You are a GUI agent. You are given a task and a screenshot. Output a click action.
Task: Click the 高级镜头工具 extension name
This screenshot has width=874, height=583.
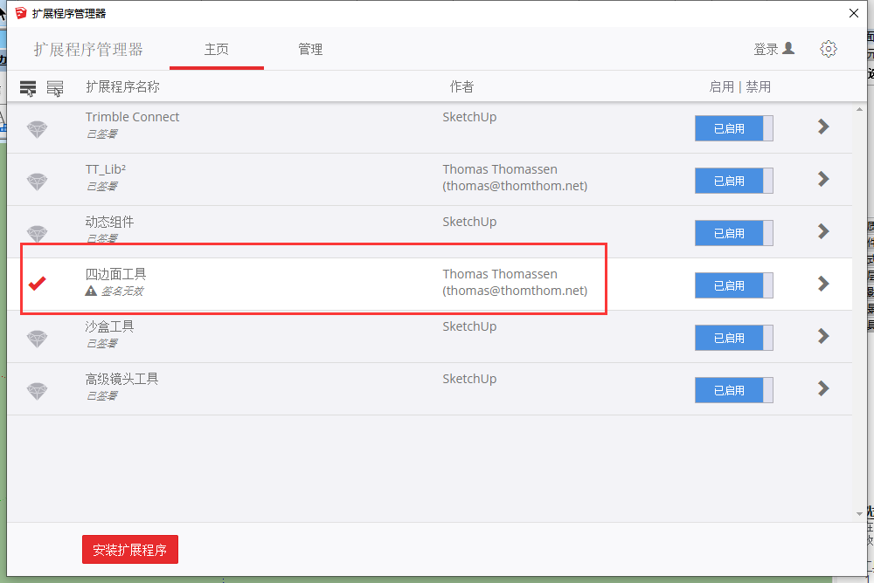pyautogui.click(x=121, y=379)
